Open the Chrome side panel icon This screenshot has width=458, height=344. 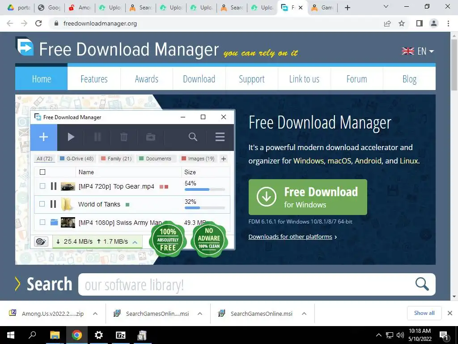420,23
